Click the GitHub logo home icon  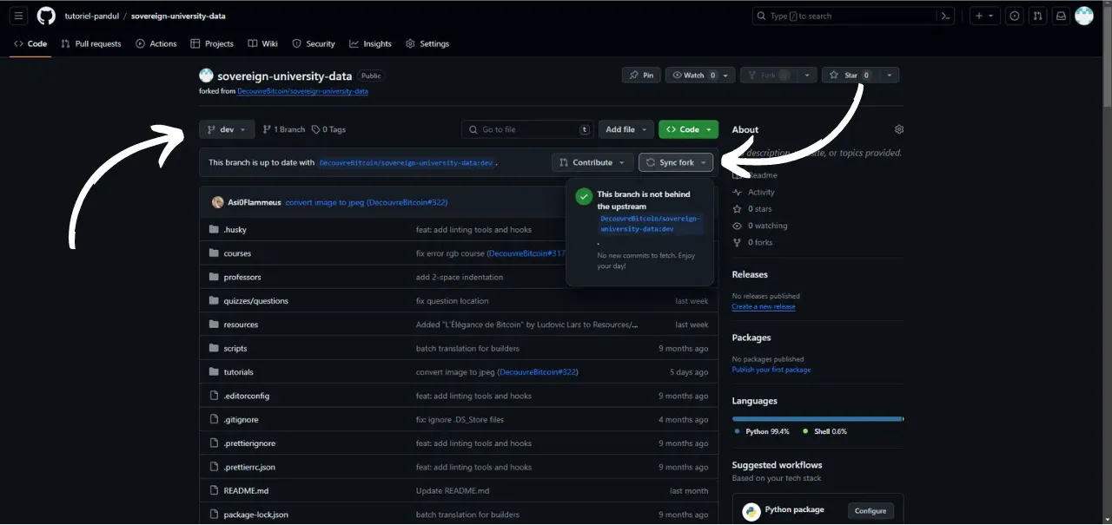[46, 16]
